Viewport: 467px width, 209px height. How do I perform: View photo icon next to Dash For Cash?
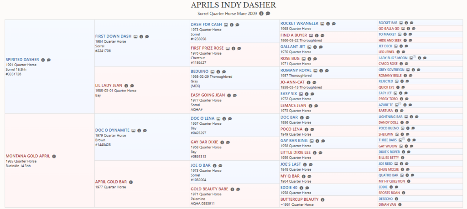click(x=226, y=25)
